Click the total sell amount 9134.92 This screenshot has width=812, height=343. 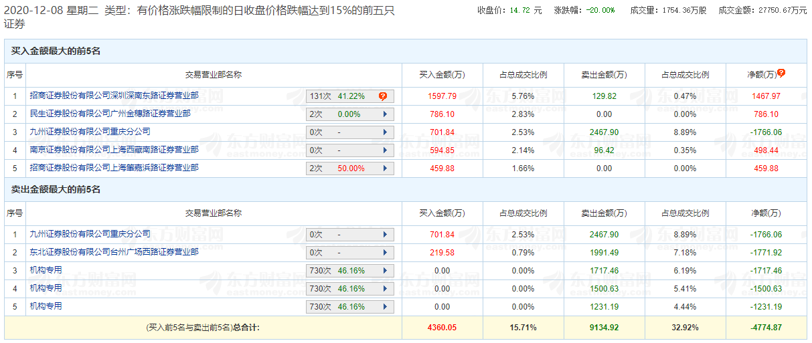coord(604,328)
